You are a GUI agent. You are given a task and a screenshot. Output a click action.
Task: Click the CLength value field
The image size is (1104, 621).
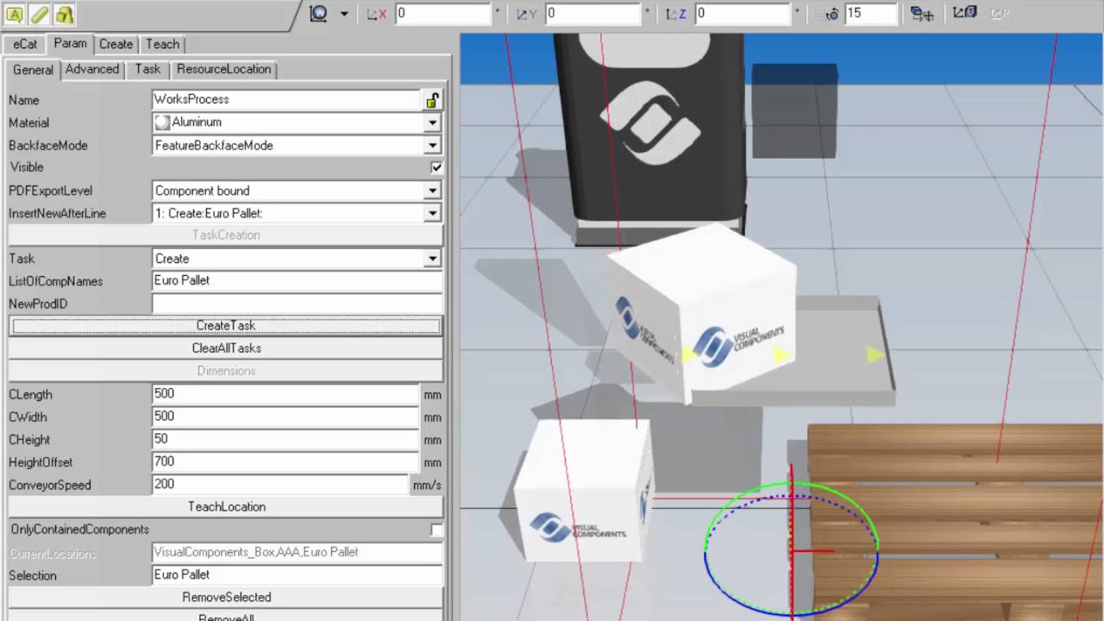point(285,394)
